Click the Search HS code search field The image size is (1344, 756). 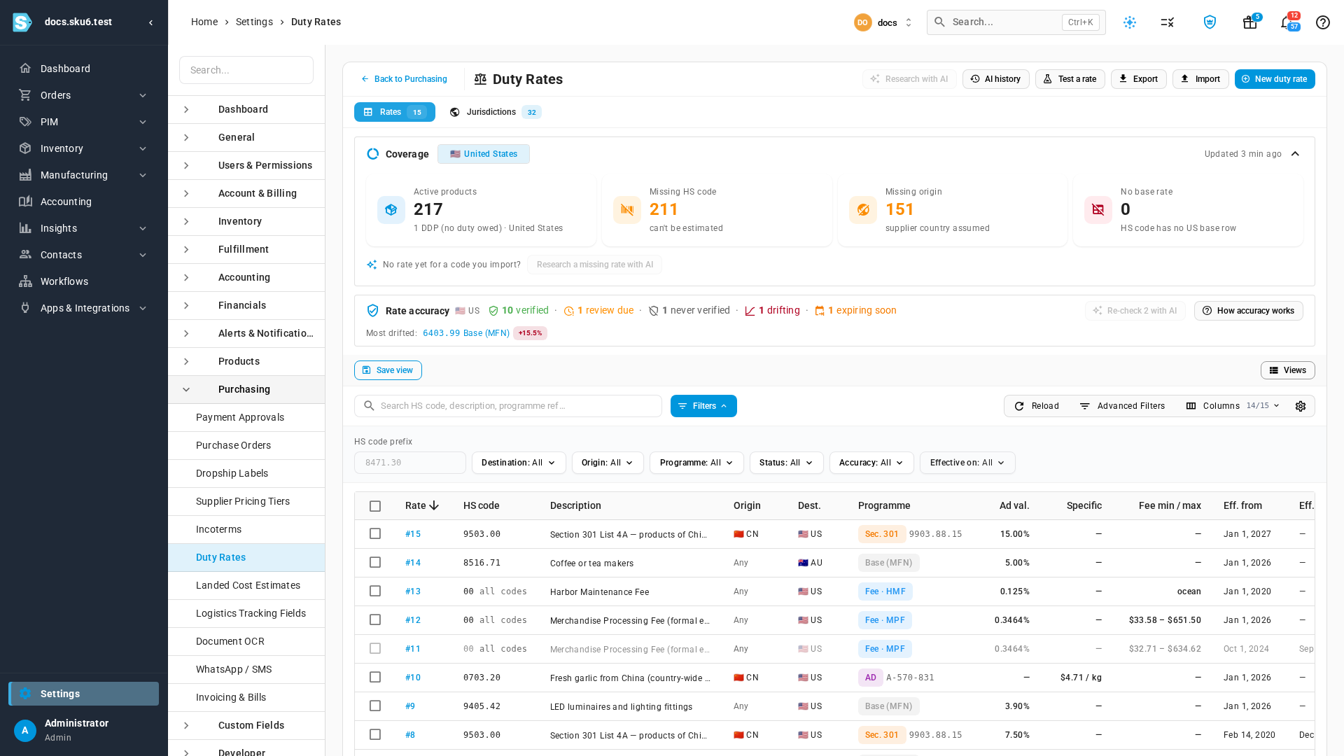click(508, 406)
